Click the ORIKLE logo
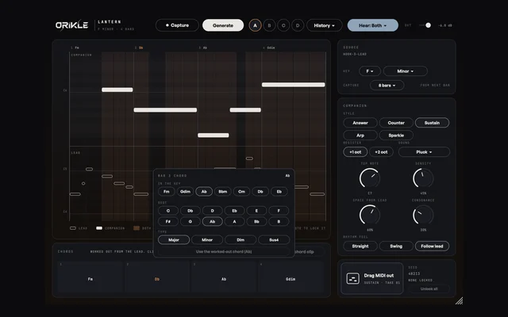508x317 pixels. (71, 25)
